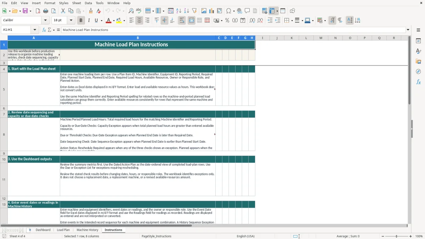Image resolution: width=425 pixels, height=239 pixels.
Task: Toggle Align Left
Action: point(131,21)
